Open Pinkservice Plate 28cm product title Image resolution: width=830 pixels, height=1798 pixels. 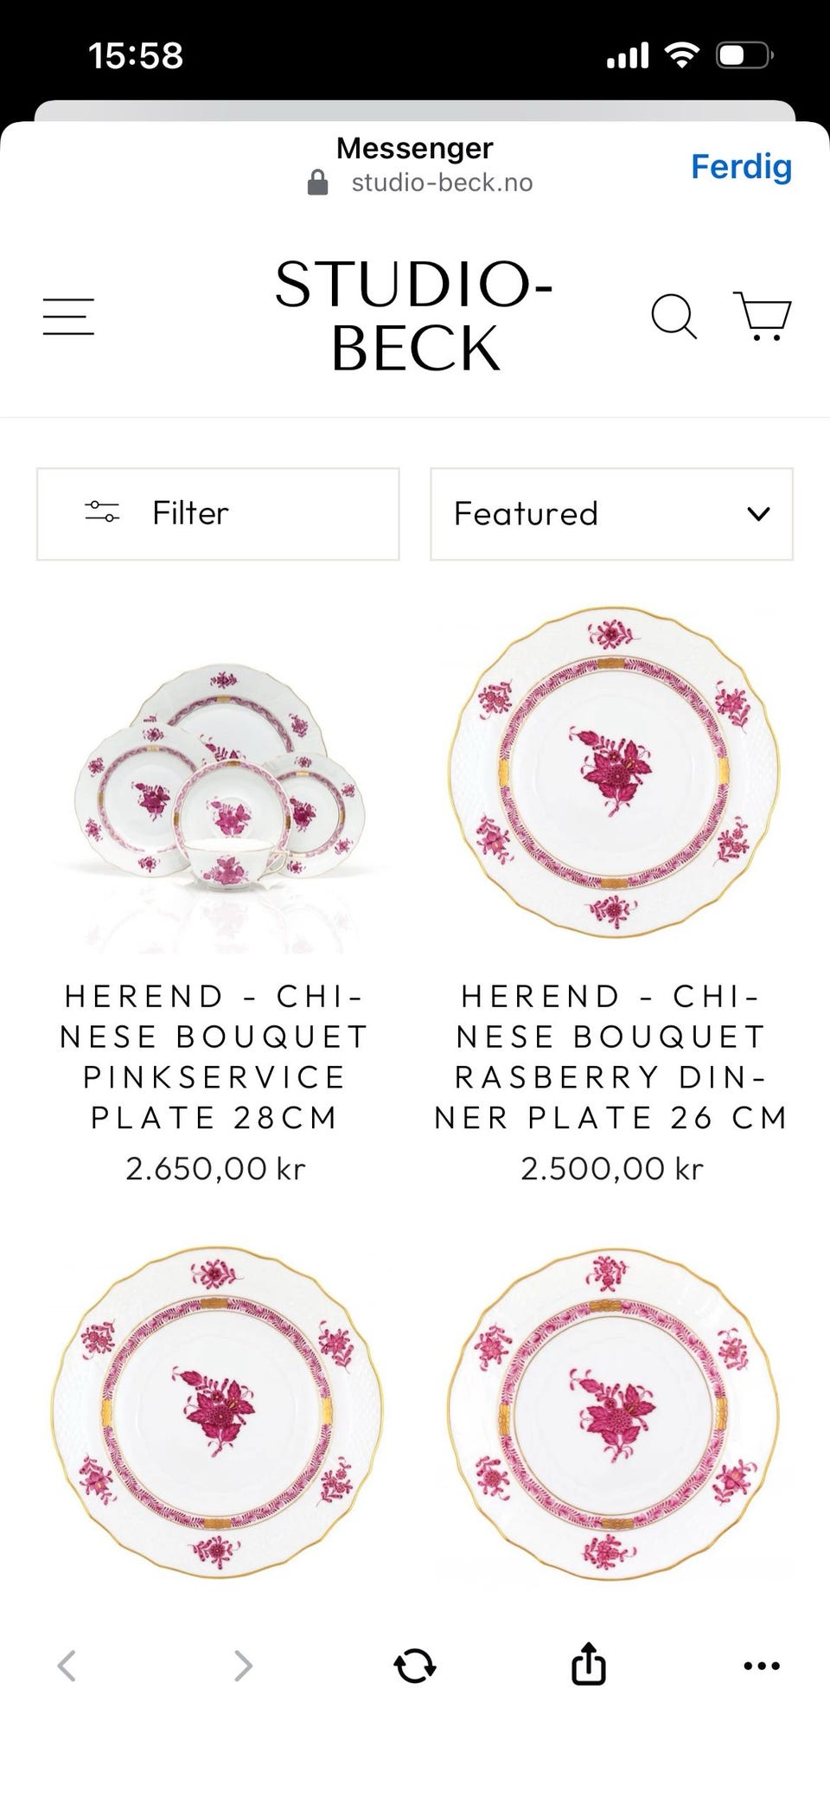click(215, 1056)
